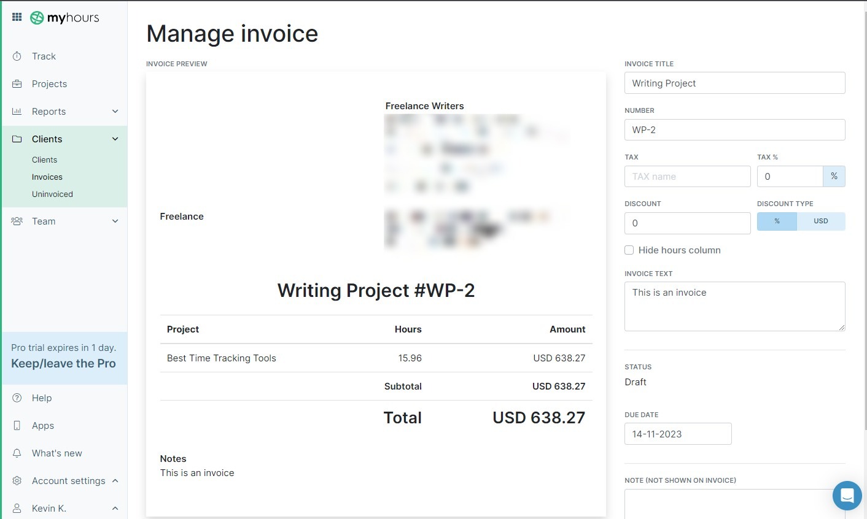Open the apps grid icon
This screenshot has height=519, width=867.
(17, 17)
